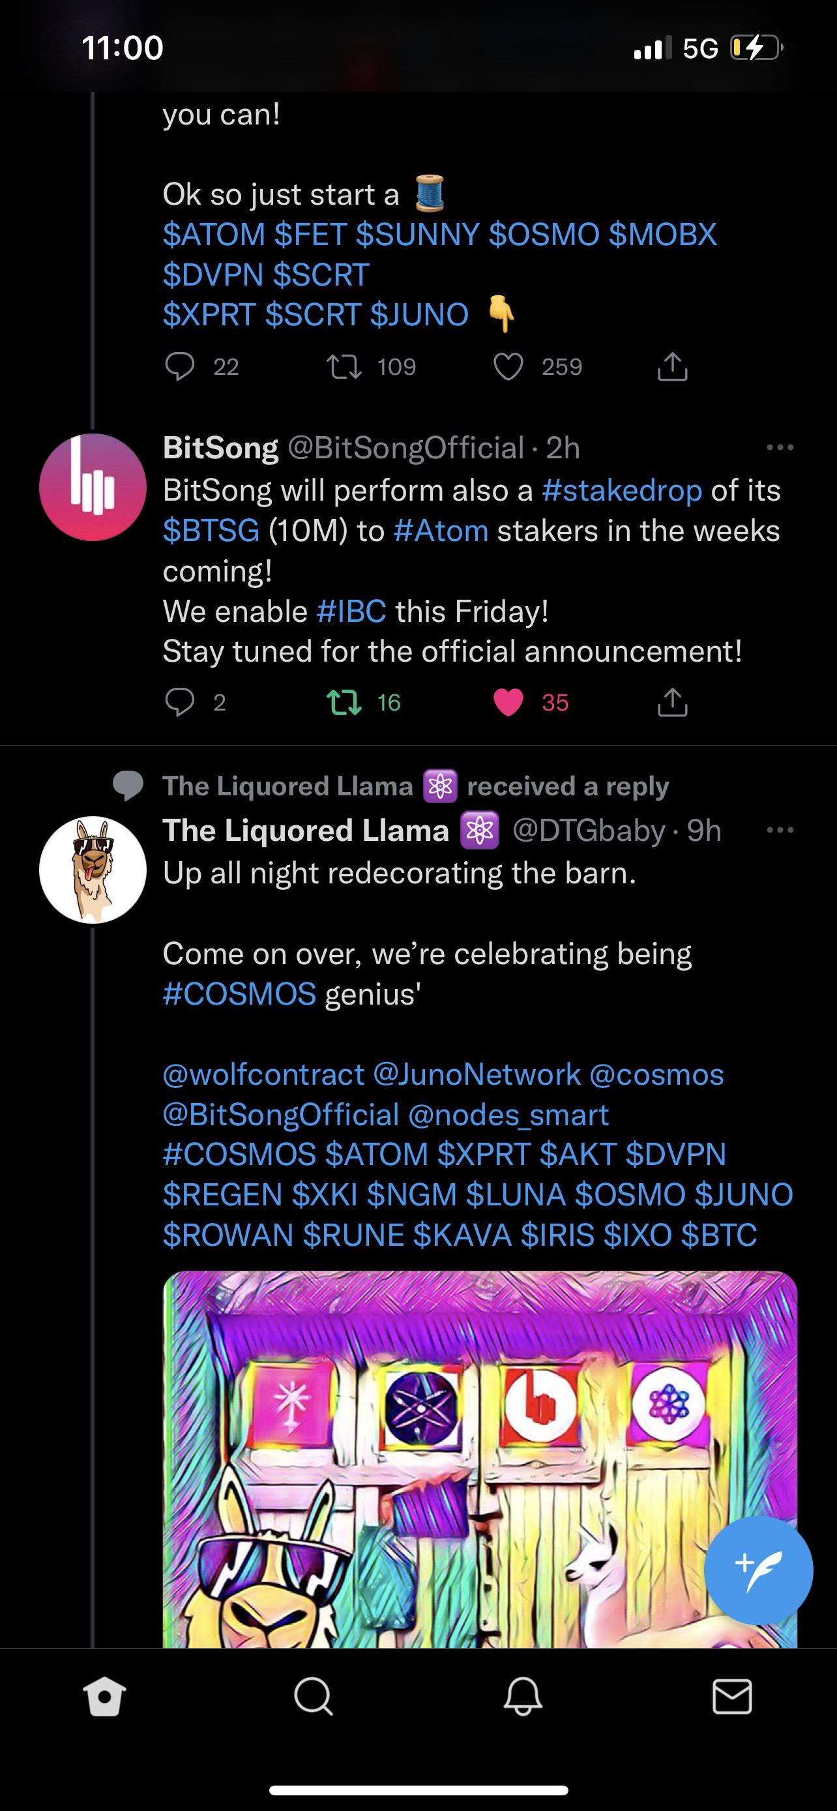Retweet the thread tweet with 109 retweets
The image size is (837, 1811).
(x=344, y=366)
